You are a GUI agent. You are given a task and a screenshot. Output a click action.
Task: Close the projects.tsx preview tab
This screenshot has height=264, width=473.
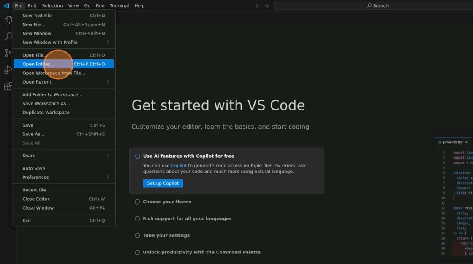click(466, 142)
